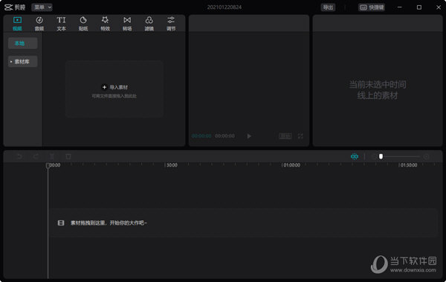Click the 01:30:00 mark on the ruler

(408, 165)
